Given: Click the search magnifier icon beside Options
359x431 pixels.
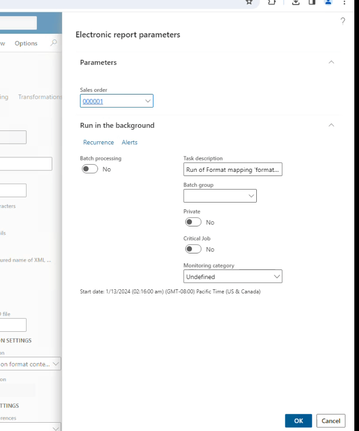Looking at the screenshot, I should (x=53, y=43).
